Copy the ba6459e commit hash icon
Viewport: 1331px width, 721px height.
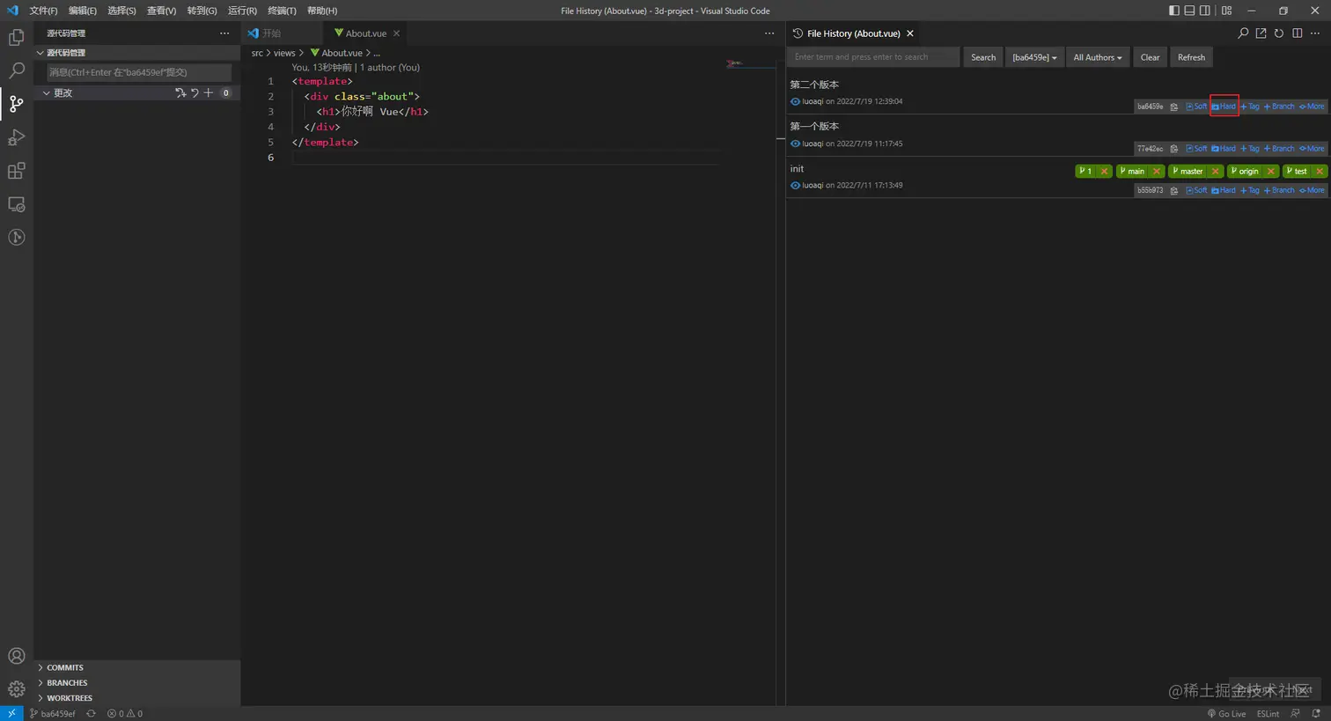click(x=1173, y=107)
